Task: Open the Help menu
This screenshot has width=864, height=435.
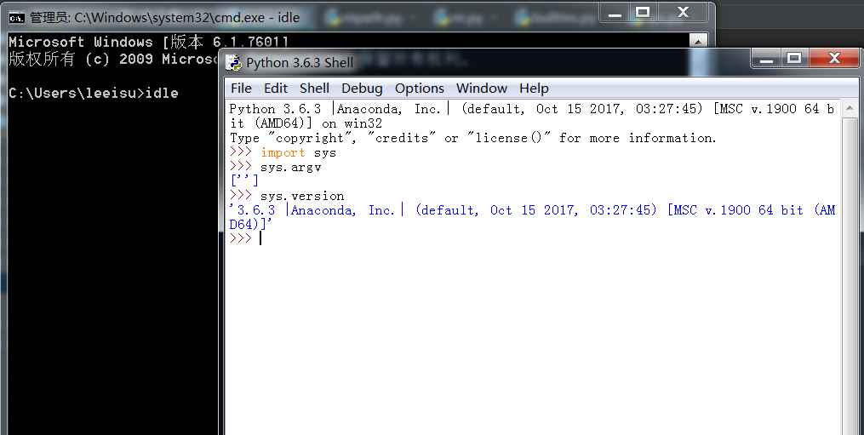Action: pos(534,89)
